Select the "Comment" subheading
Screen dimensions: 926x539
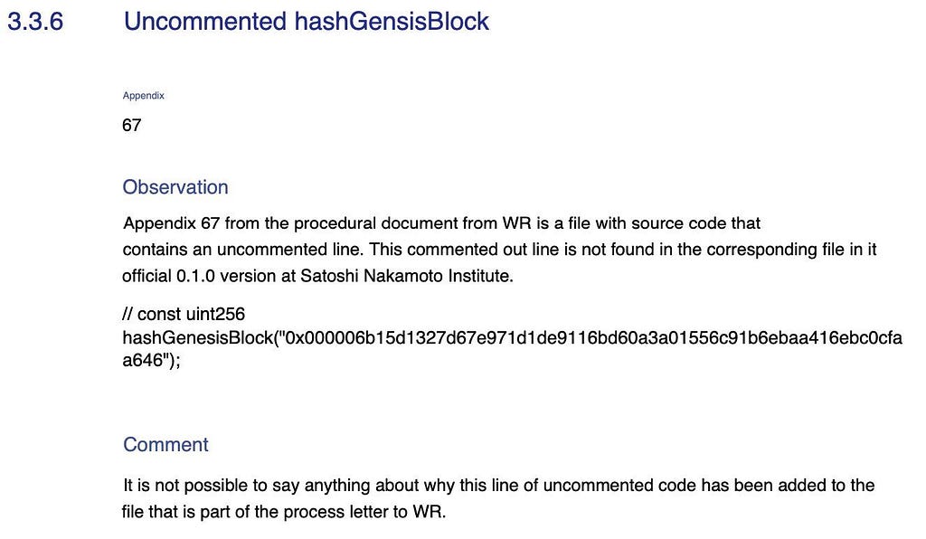(x=165, y=445)
